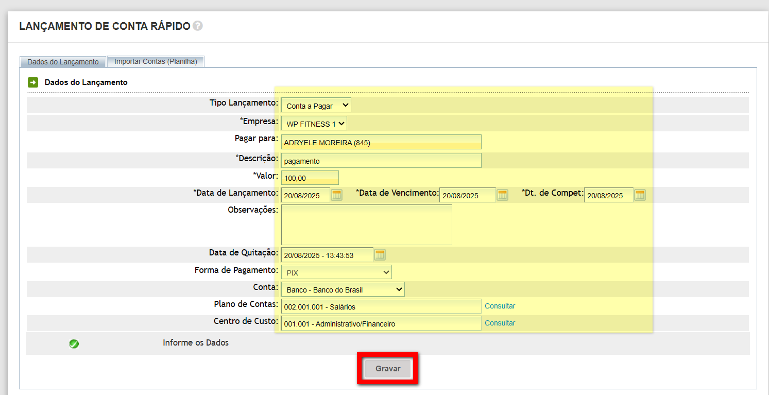Click the Descrição input field
Screen dimensions: 769x395
coord(381,161)
